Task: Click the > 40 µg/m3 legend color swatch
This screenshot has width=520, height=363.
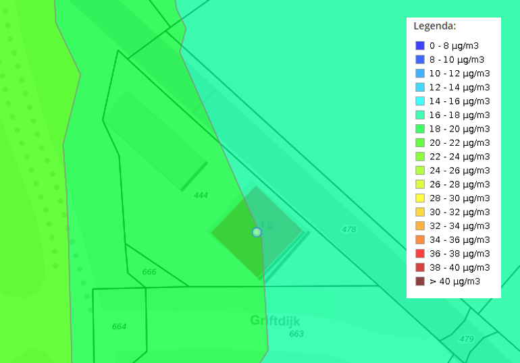Action: click(420, 281)
